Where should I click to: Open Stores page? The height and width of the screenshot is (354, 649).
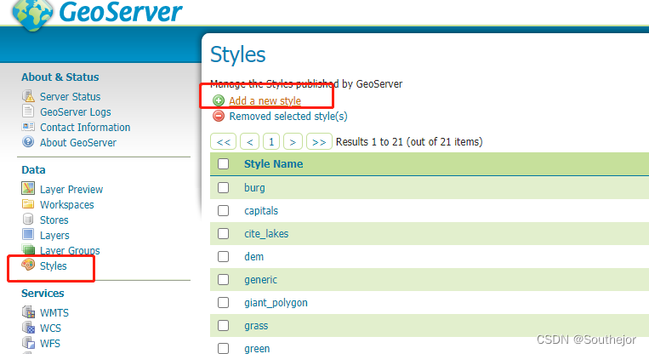click(54, 220)
